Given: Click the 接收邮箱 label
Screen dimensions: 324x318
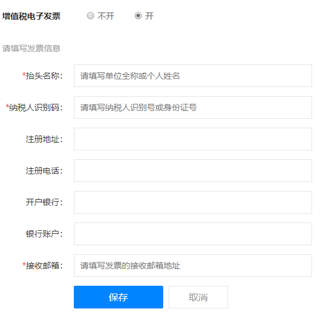Looking at the screenshot, I should coord(42,265).
